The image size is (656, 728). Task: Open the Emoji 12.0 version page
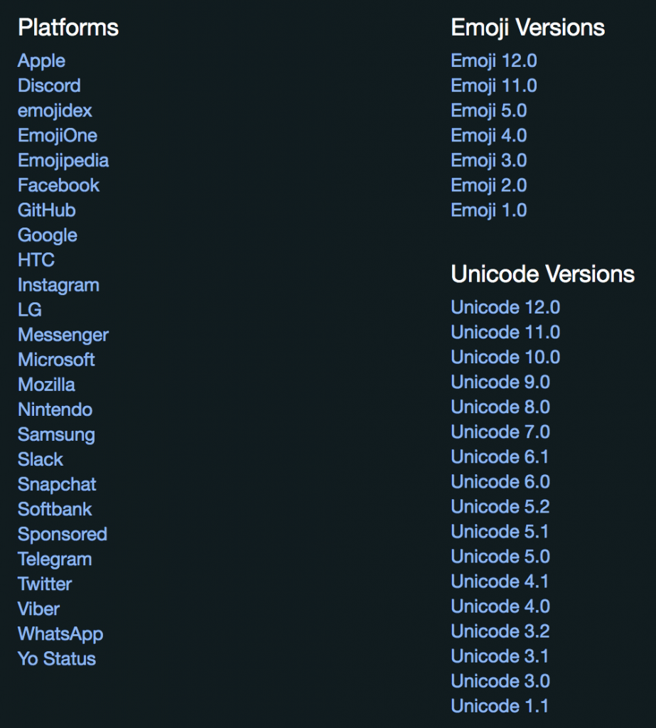click(x=494, y=60)
